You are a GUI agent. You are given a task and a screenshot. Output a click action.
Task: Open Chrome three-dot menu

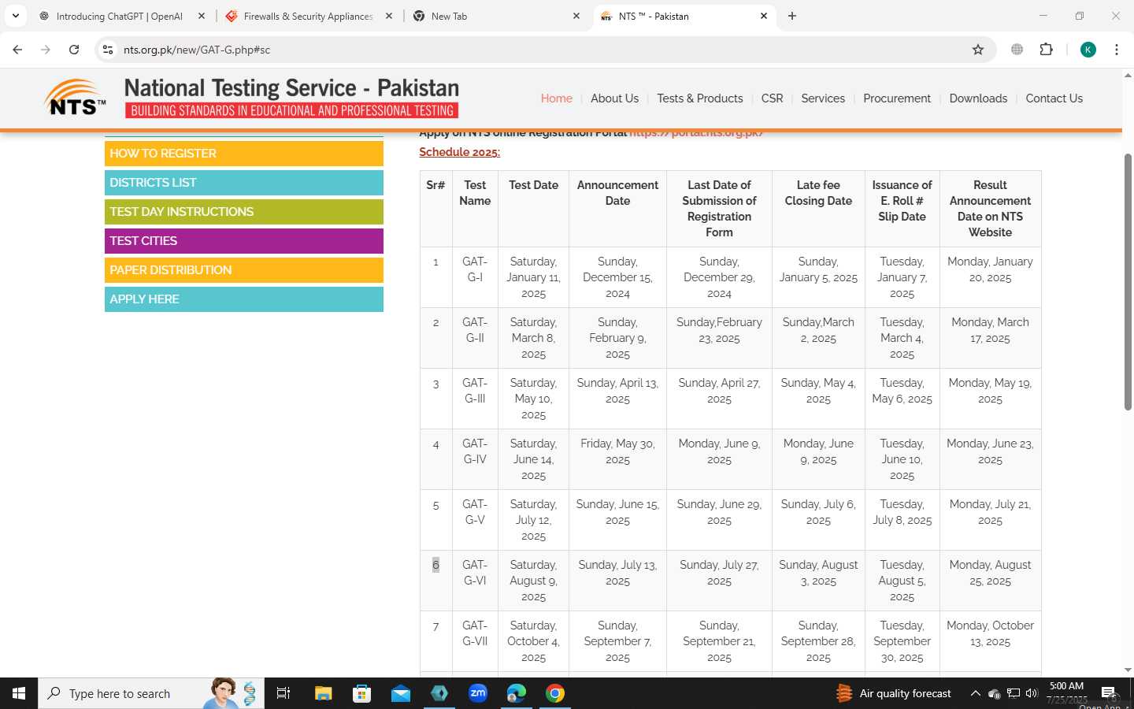click(1117, 50)
